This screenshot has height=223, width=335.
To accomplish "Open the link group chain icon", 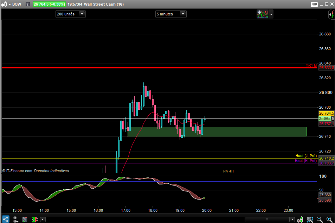I will click(15, 219).
